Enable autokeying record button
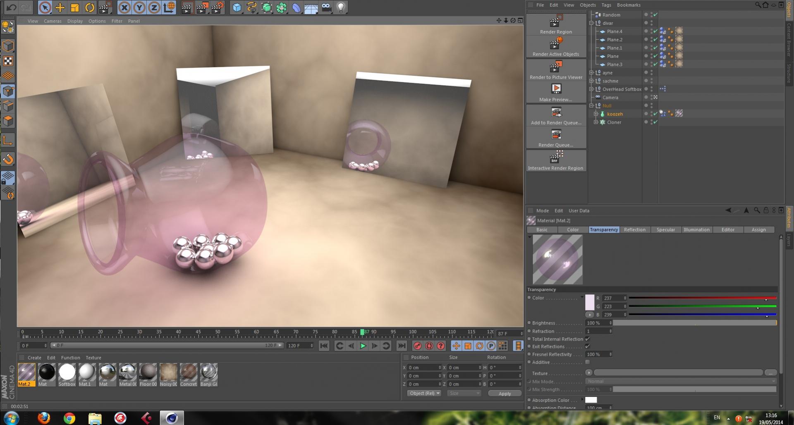The width and height of the screenshot is (794, 425). (x=429, y=346)
